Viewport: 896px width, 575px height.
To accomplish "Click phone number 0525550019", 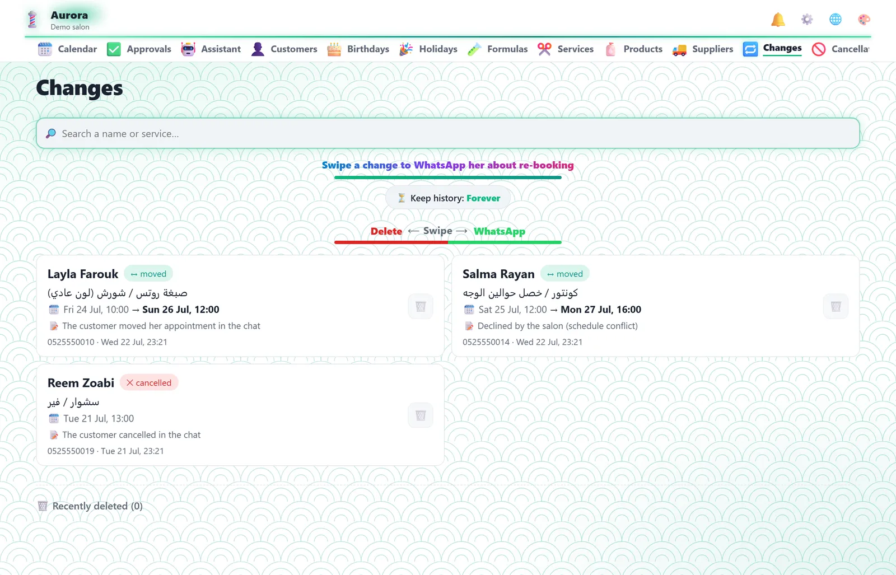I will (71, 451).
